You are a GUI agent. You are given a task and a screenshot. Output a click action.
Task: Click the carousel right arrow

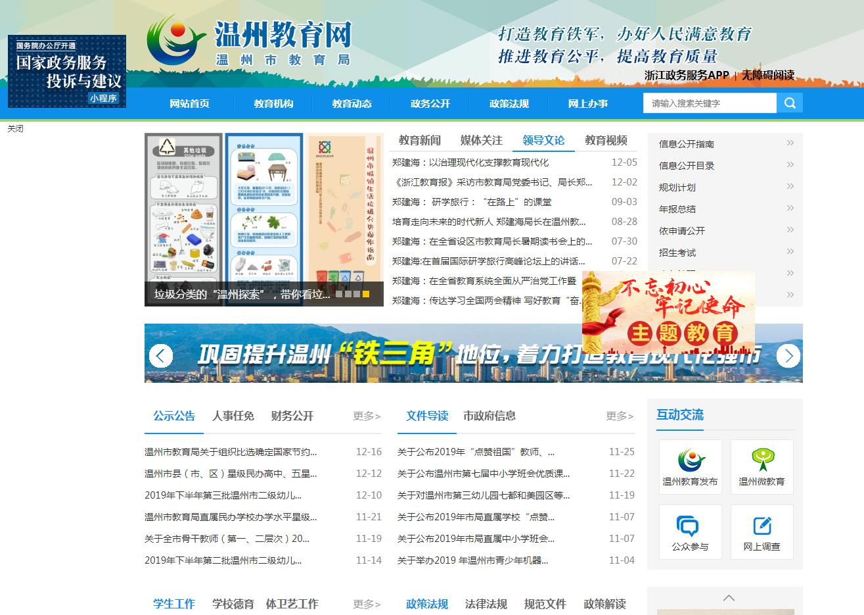click(x=788, y=355)
